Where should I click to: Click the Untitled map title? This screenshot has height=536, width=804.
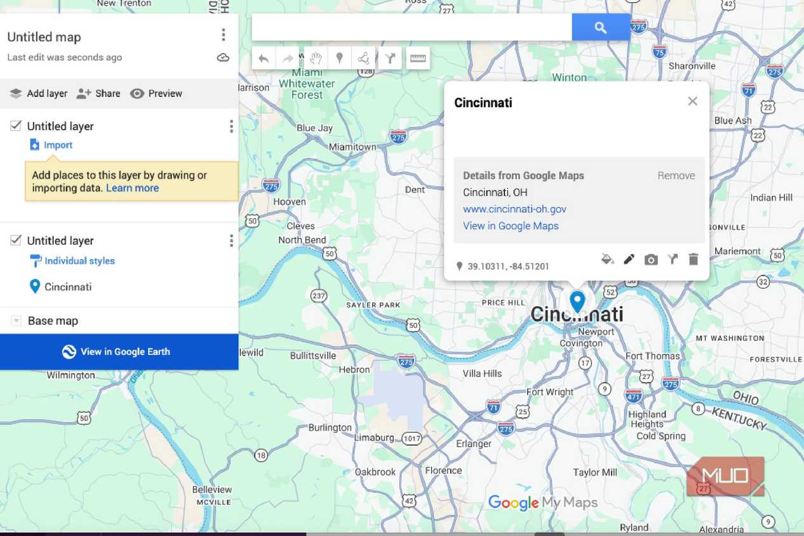click(x=44, y=37)
